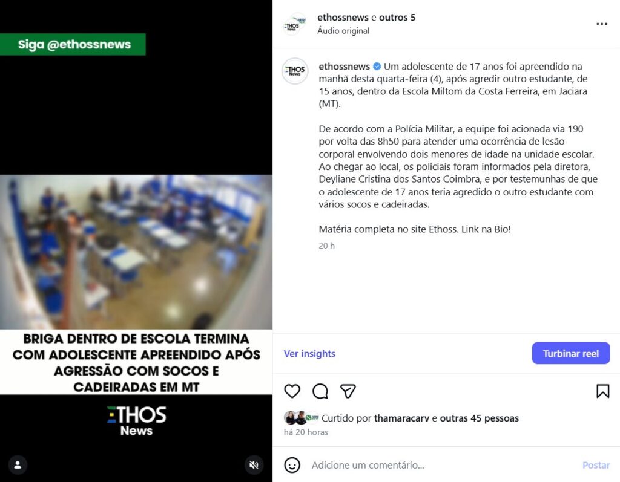Click the 'Turbinar reel' button
The width and height of the screenshot is (620, 482).
point(570,353)
